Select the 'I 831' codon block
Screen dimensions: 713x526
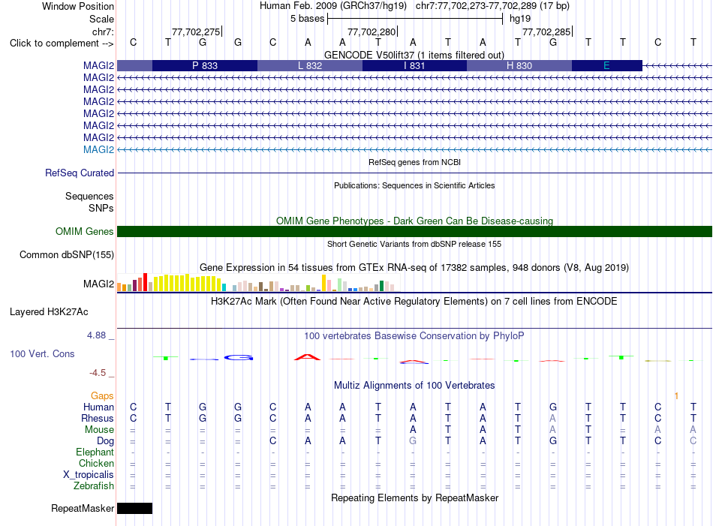pyautogui.click(x=414, y=65)
